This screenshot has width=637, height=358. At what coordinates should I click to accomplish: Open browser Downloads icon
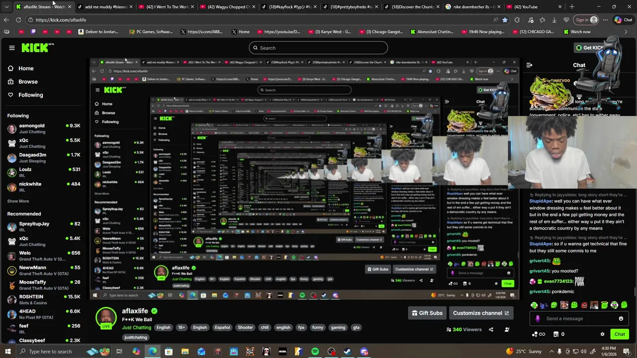coord(554,20)
